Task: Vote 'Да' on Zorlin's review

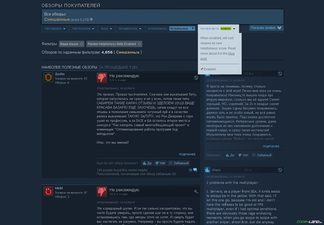Action: [x=147, y=163]
